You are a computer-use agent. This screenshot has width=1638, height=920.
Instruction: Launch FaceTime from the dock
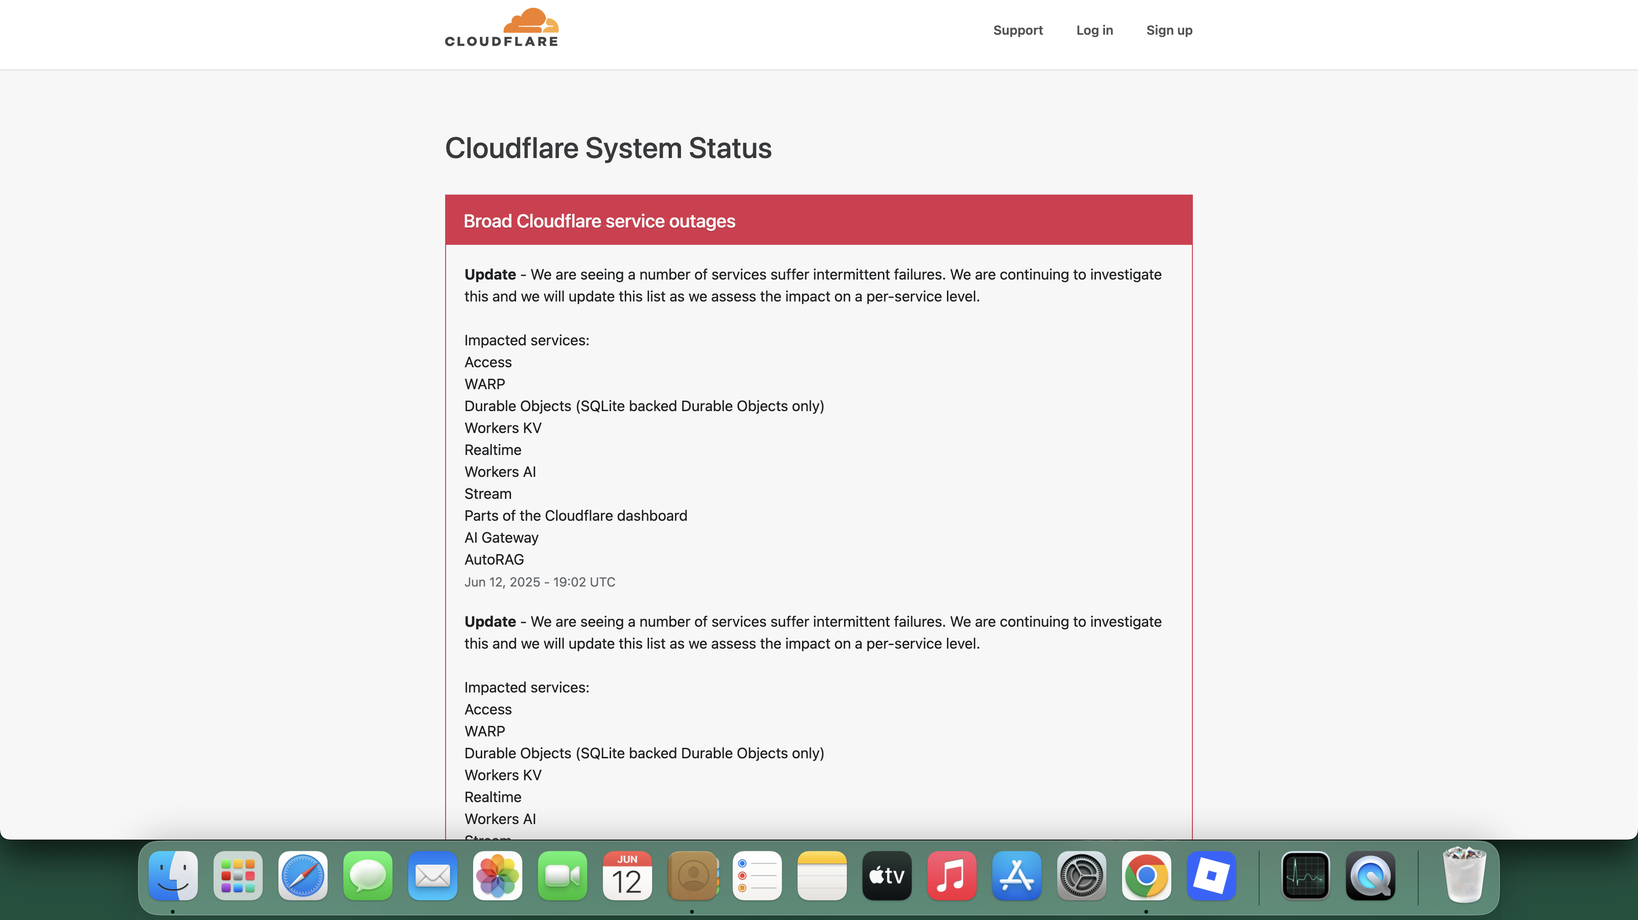click(x=562, y=876)
